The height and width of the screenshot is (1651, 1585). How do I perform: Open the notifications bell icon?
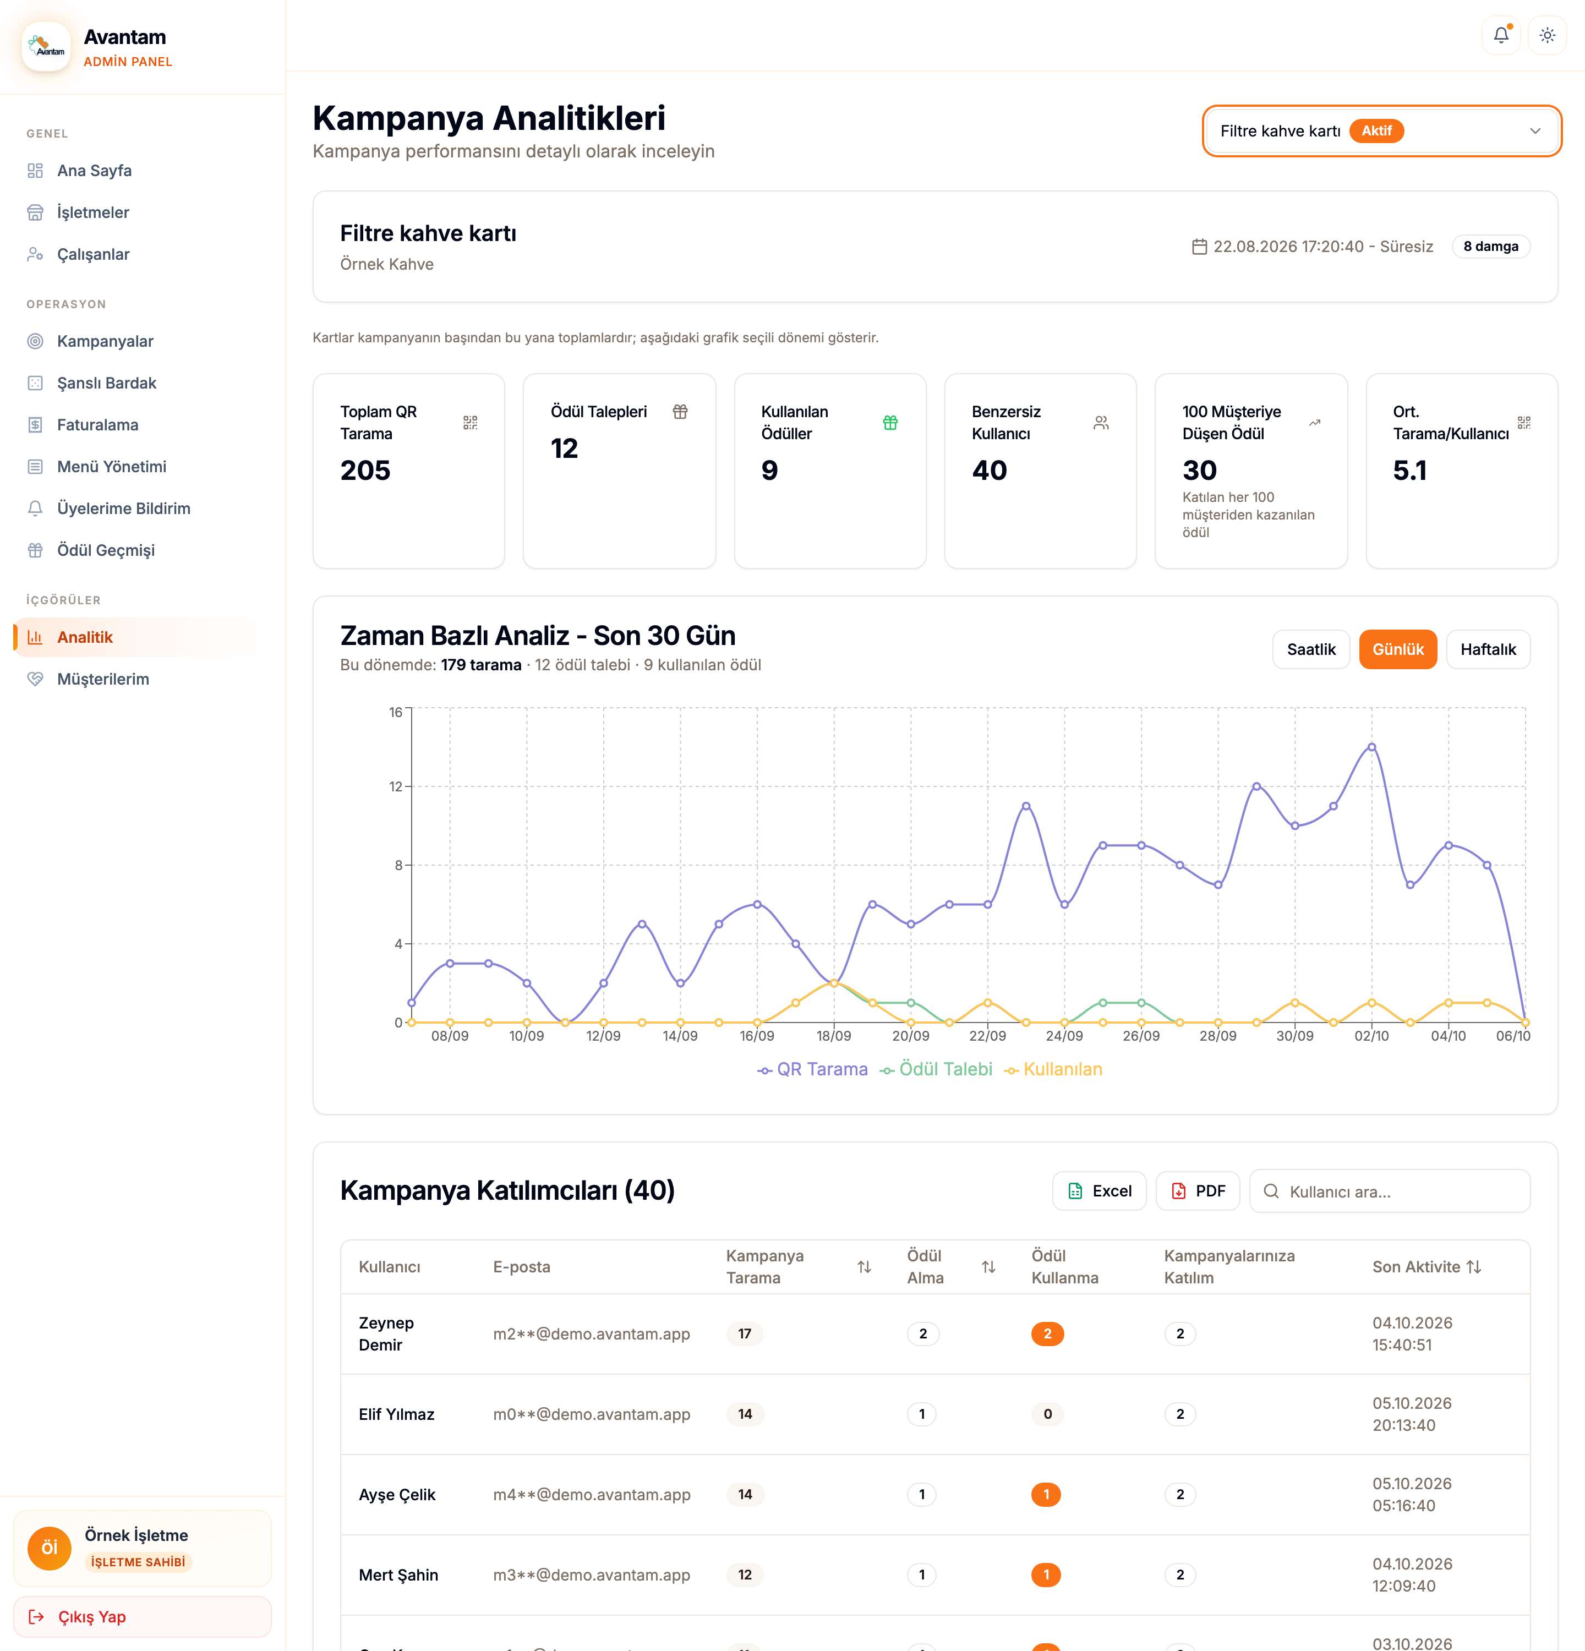click(1501, 35)
